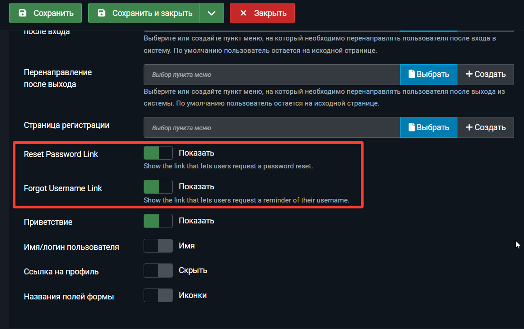Click the username reminder description text
Viewport: 524px width, 329px height.
247,200
